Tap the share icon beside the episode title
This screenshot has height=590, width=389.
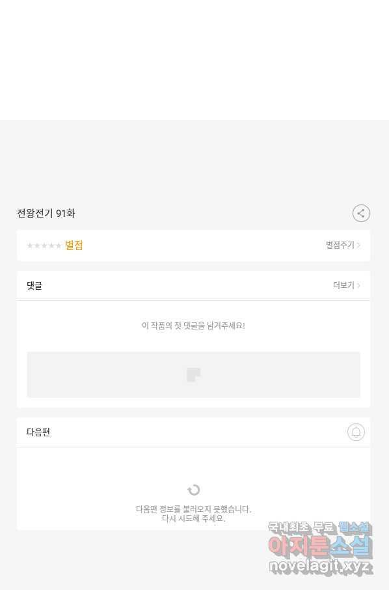point(361,214)
